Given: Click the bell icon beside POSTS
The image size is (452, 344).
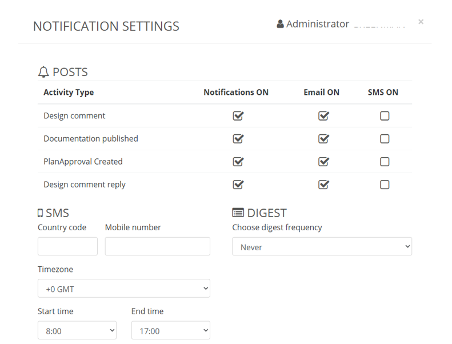Looking at the screenshot, I should 43,73.
